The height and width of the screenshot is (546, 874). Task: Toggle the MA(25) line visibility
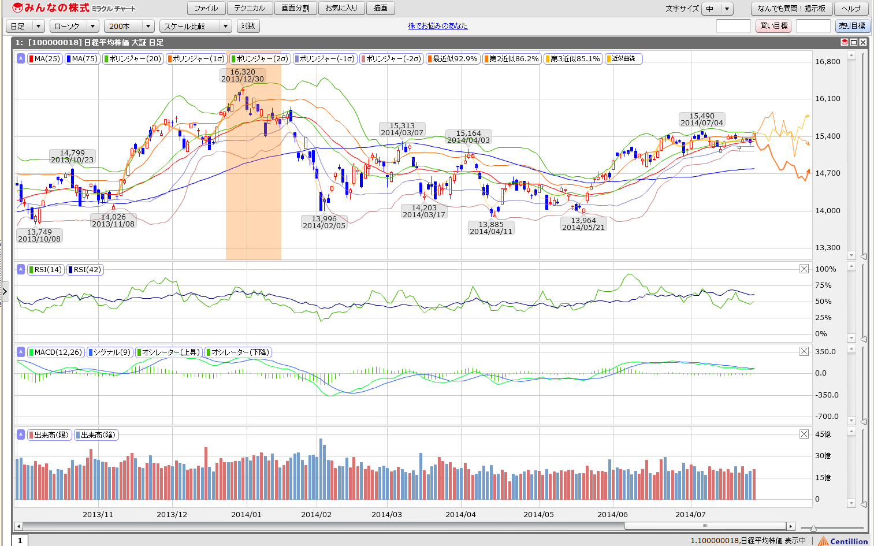(x=45, y=58)
